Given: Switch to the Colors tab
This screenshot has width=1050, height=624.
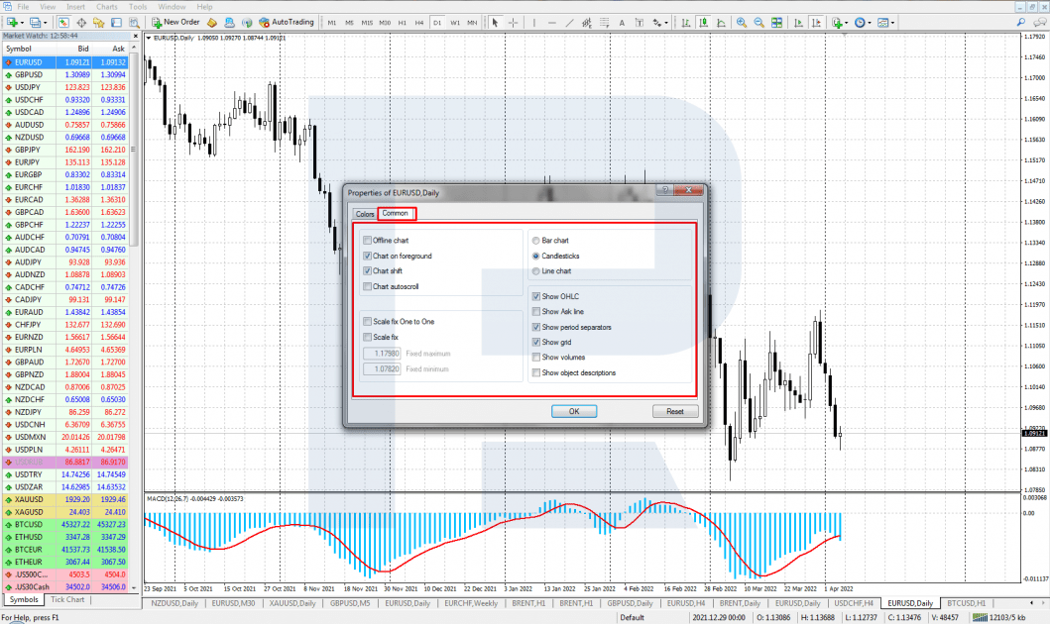Looking at the screenshot, I should (x=365, y=214).
